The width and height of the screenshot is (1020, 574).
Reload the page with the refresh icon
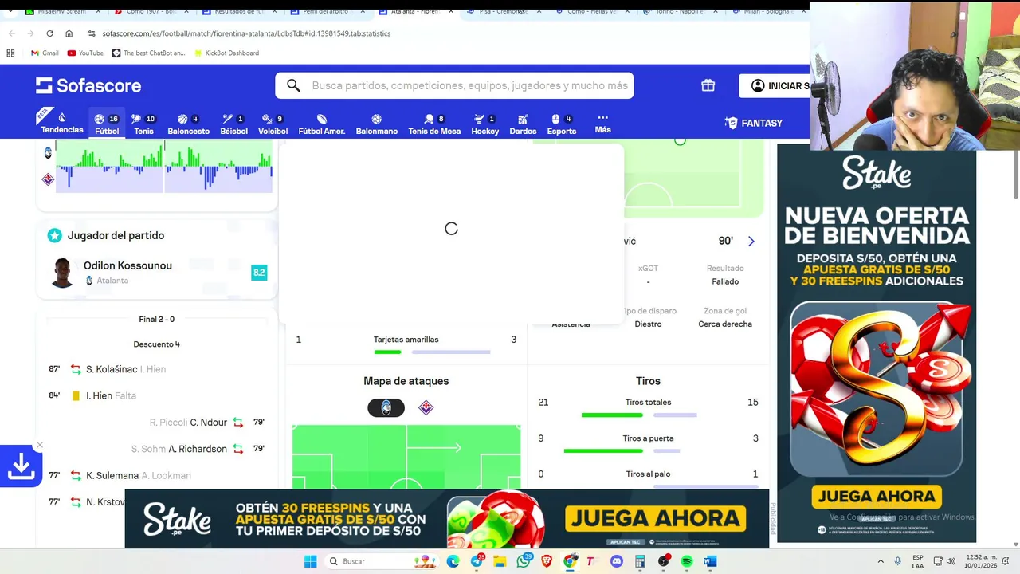(49, 33)
